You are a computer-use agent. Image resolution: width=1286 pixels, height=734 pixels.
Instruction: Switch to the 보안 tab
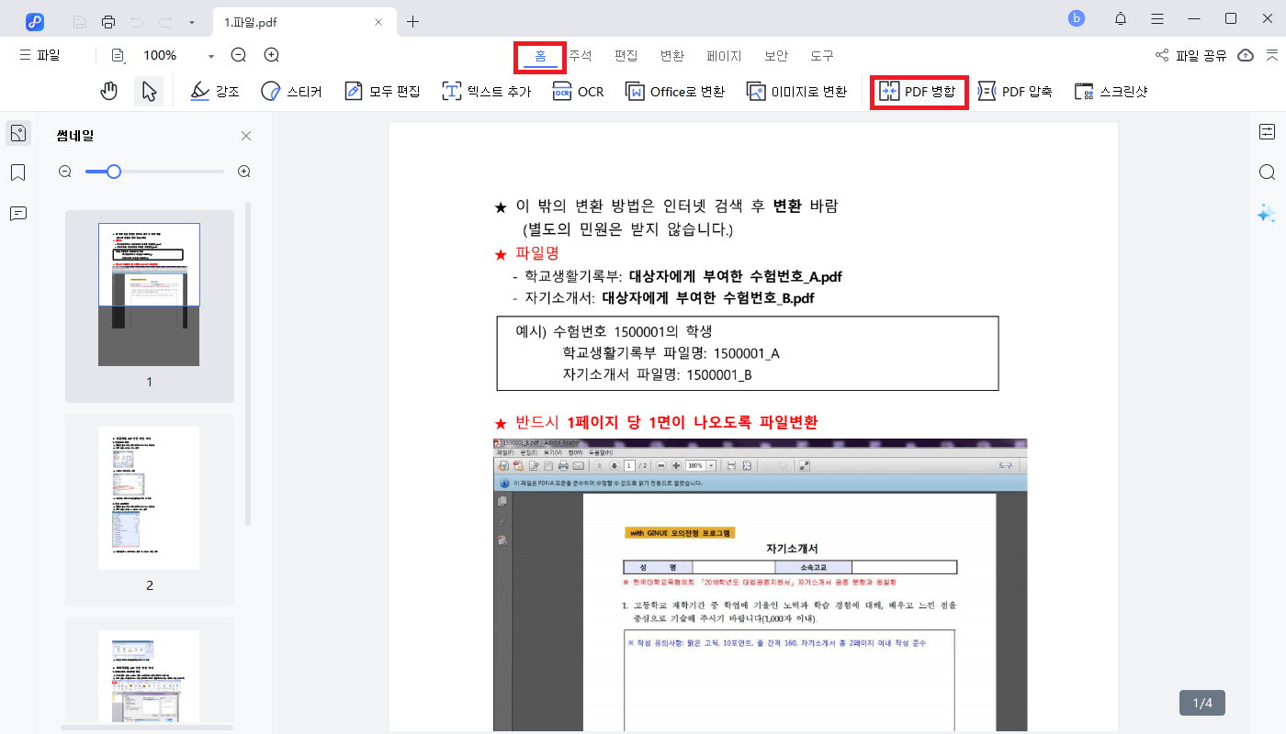coord(776,55)
